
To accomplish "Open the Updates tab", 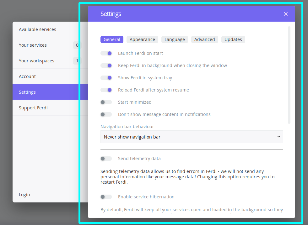I will (x=233, y=39).
